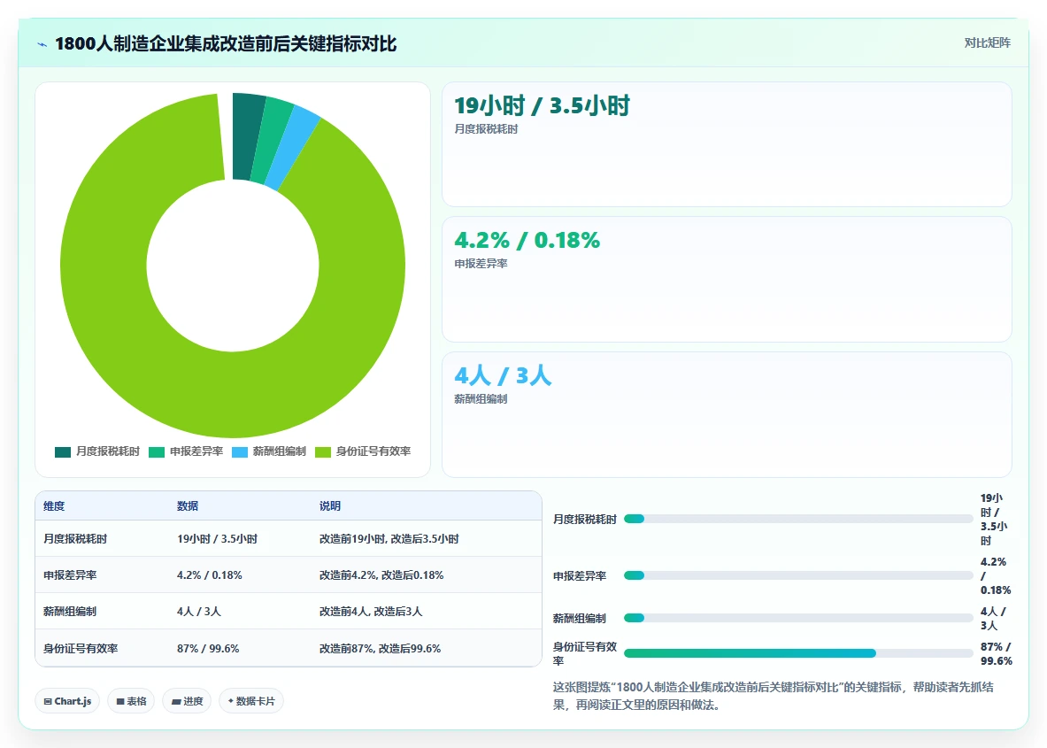Click the 表格 tag
This screenshot has width=1047, height=748.
(131, 701)
